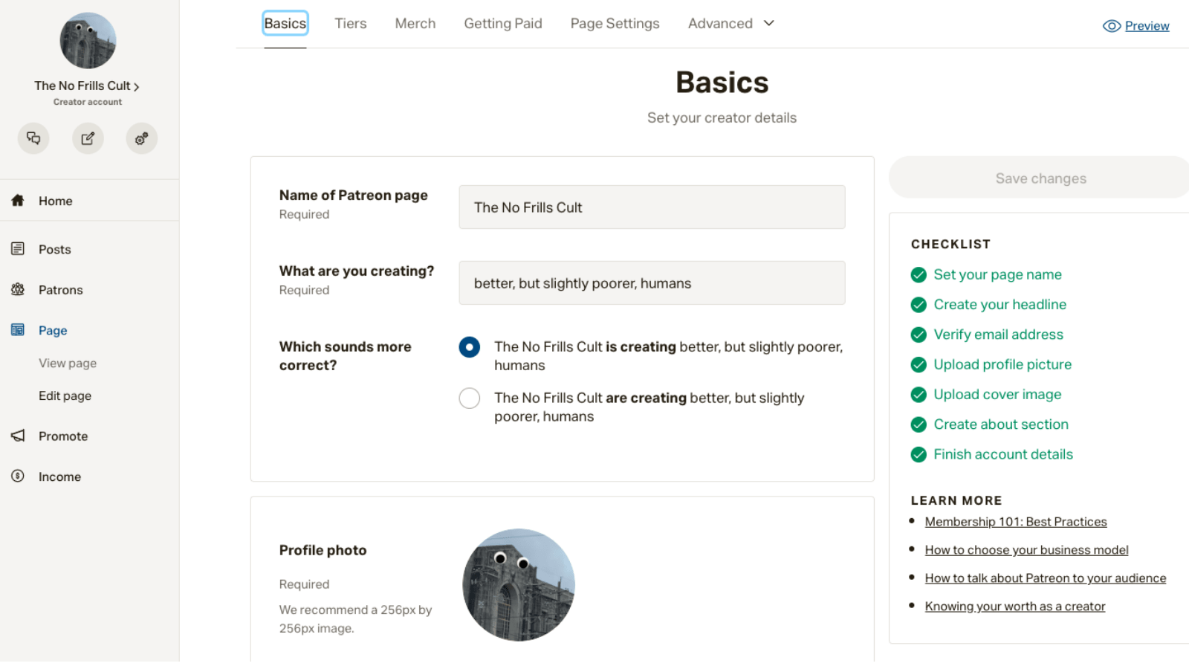Screen dimensions: 1189x669
Task: Click 'Upload cover image' checklist text
Action: pyautogui.click(x=997, y=395)
